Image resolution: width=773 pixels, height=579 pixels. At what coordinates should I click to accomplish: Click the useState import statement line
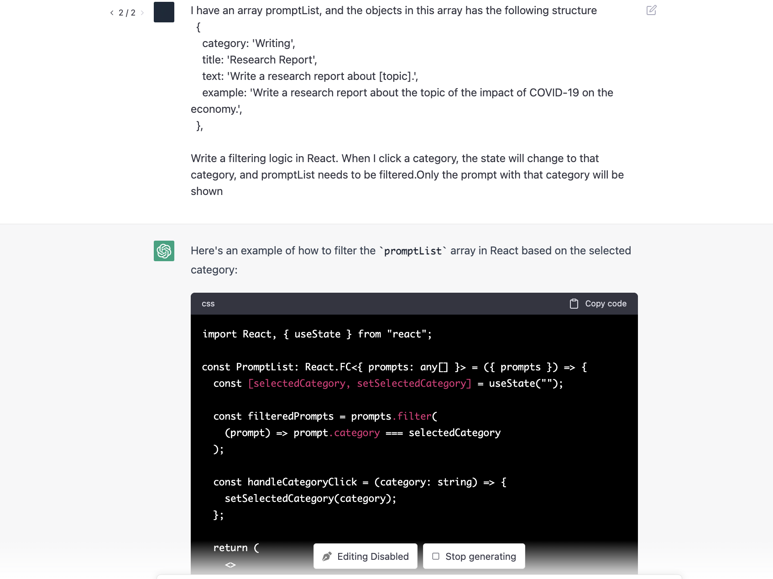coord(317,334)
